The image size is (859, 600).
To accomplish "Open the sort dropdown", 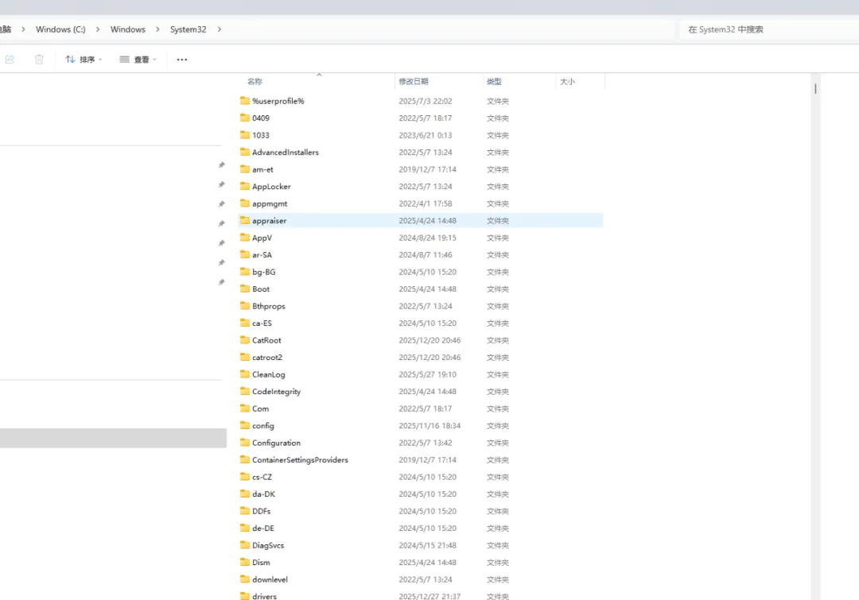I will pos(84,59).
